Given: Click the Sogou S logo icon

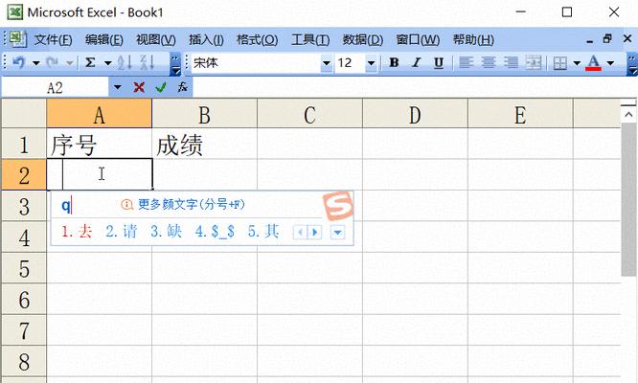Looking at the screenshot, I should 338,205.
